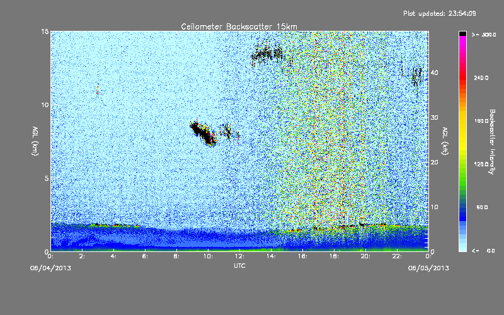504x315 pixels.
Task: Click the "120.0" colorbar label
Action: (481, 164)
